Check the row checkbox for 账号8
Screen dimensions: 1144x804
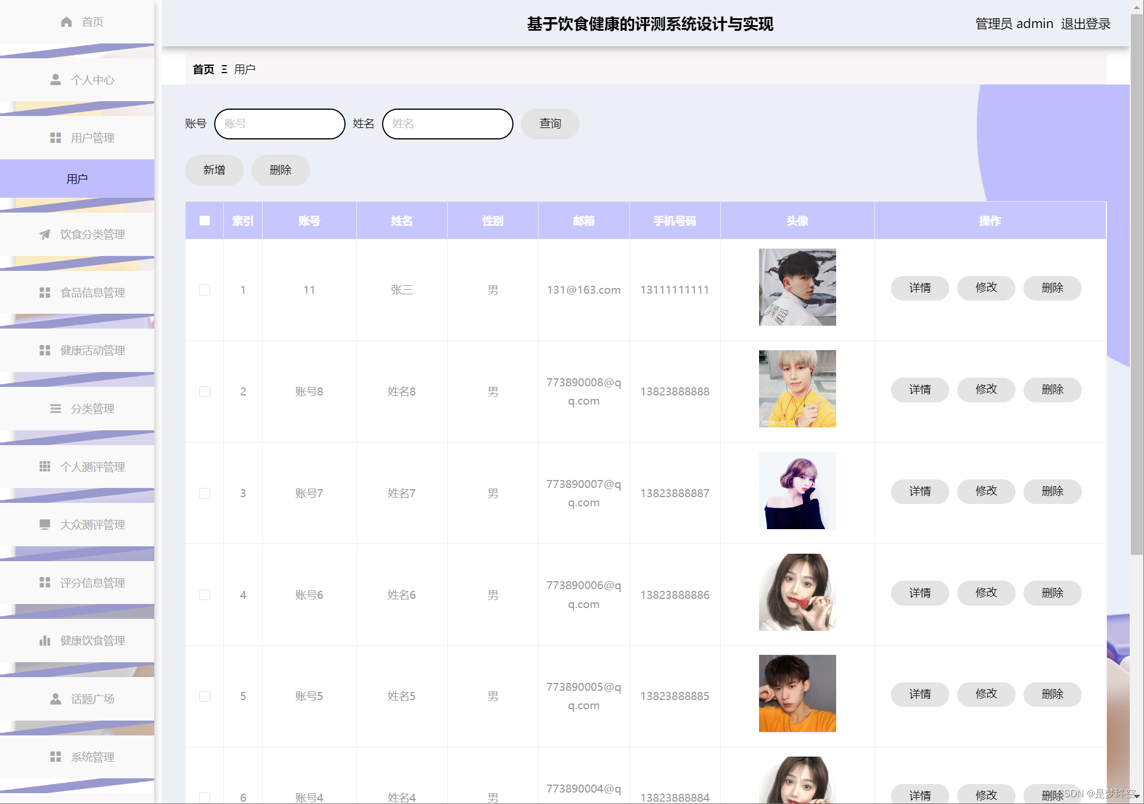point(204,391)
